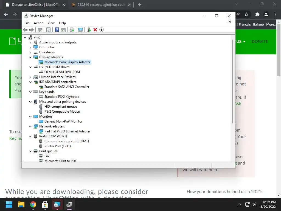Open the File menu in Device Manager

(27, 23)
